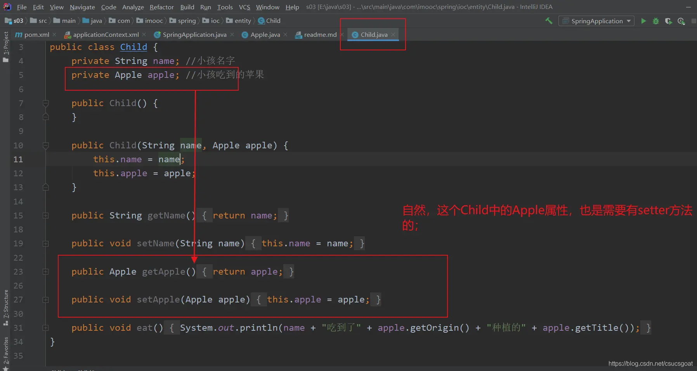Viewport: 697px width, 371px height.
Task: Open the SpringApplication run configuration dropdown
Action: 596,21
